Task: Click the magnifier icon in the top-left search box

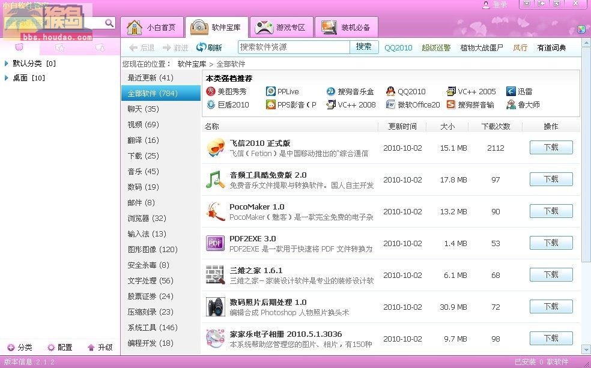Action: (x=109, y=23)
